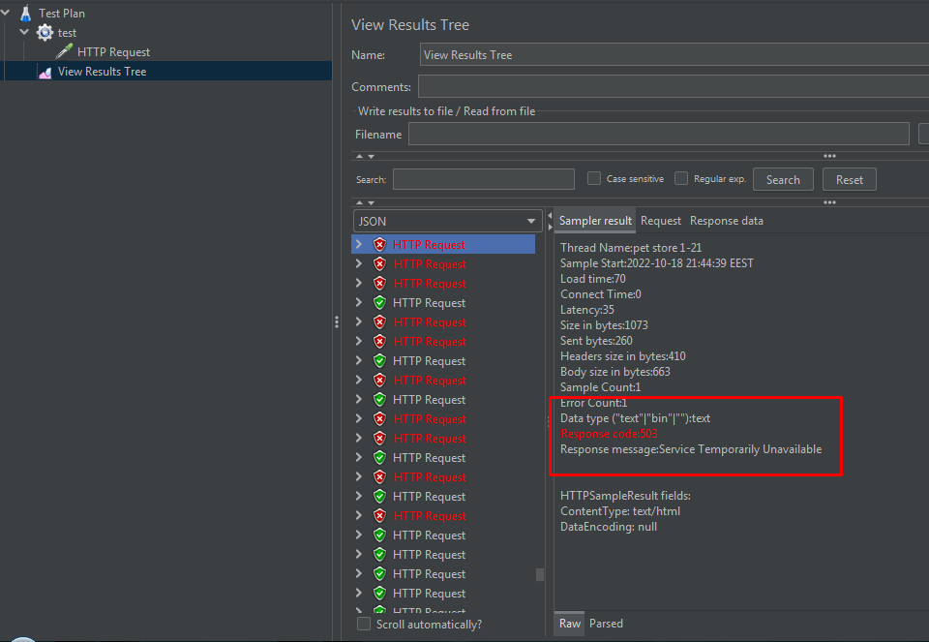Click into the Search text field
Image resolution: width=929 pixels, height=642 pixels.
[484, 179]
